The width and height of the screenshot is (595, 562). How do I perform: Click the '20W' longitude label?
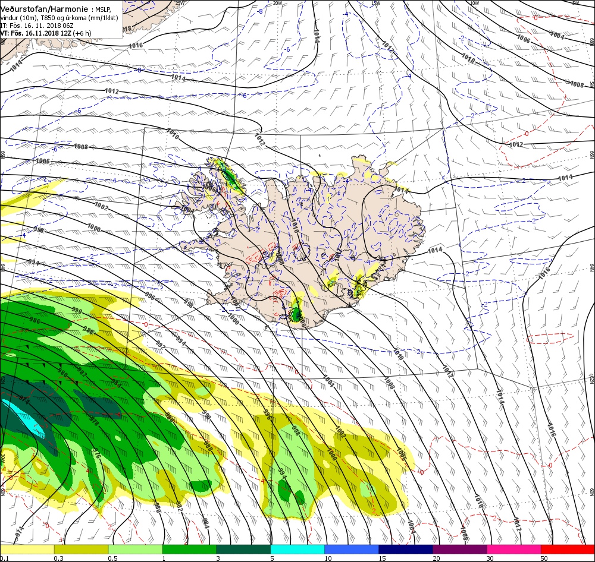[x=277, y=3]
